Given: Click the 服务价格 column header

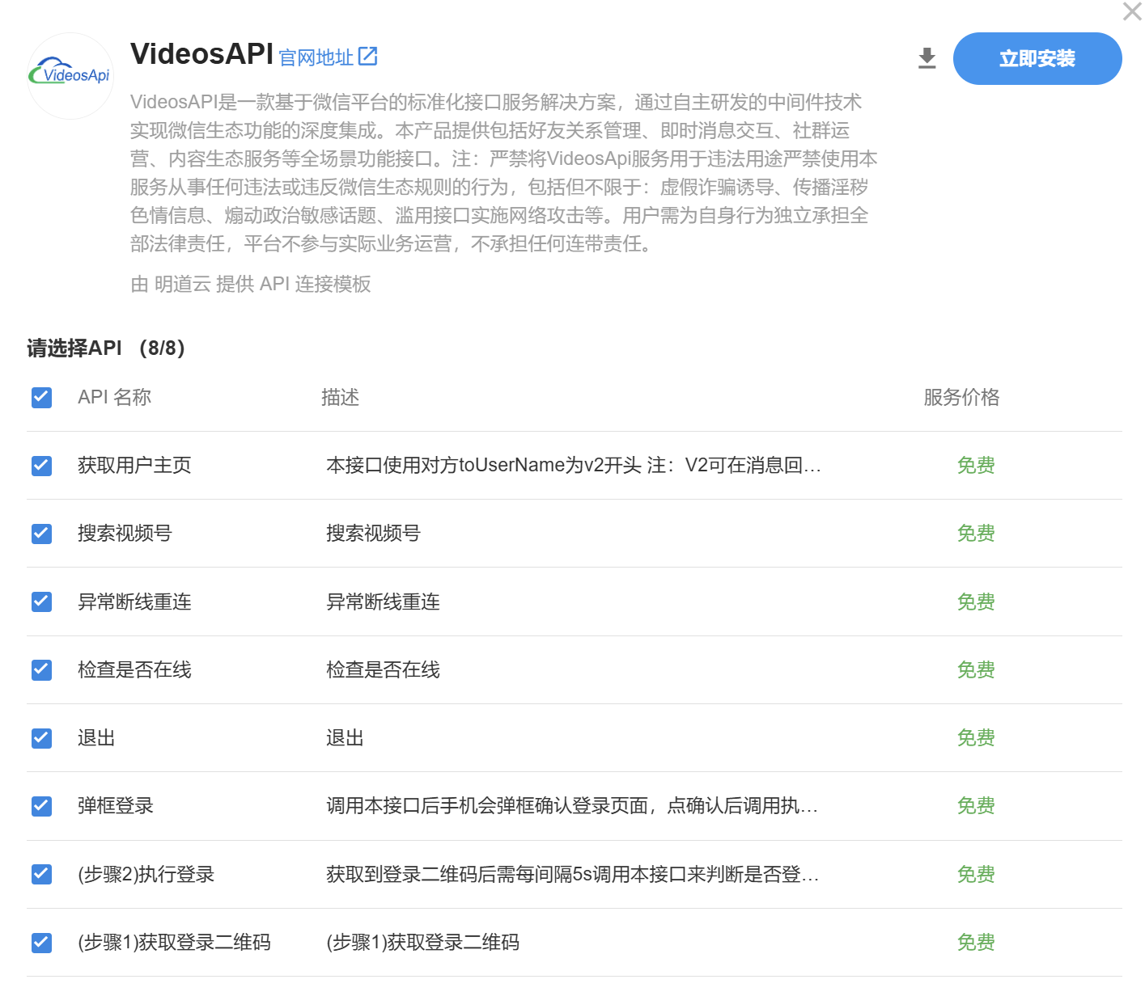Looking at the screenshot, I should click(961, 397).
